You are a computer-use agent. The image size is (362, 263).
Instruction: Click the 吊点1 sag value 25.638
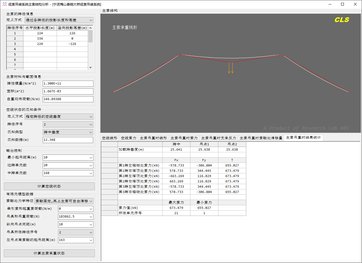pos(204,149)
